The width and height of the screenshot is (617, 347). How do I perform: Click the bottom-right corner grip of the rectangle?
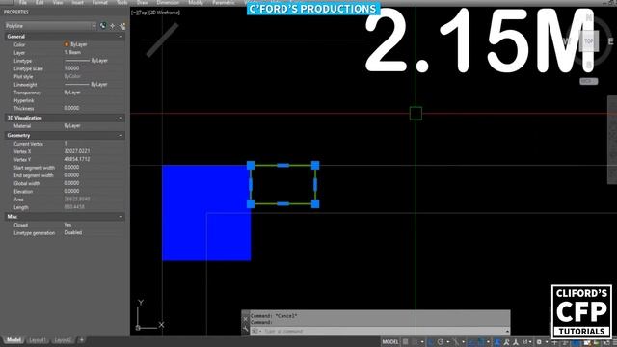(x=315, y=203)
